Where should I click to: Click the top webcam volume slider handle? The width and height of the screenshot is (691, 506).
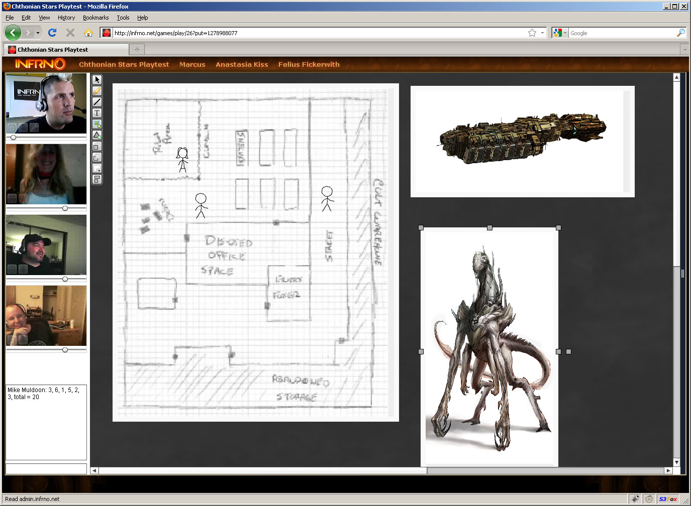tap(14, 138)
